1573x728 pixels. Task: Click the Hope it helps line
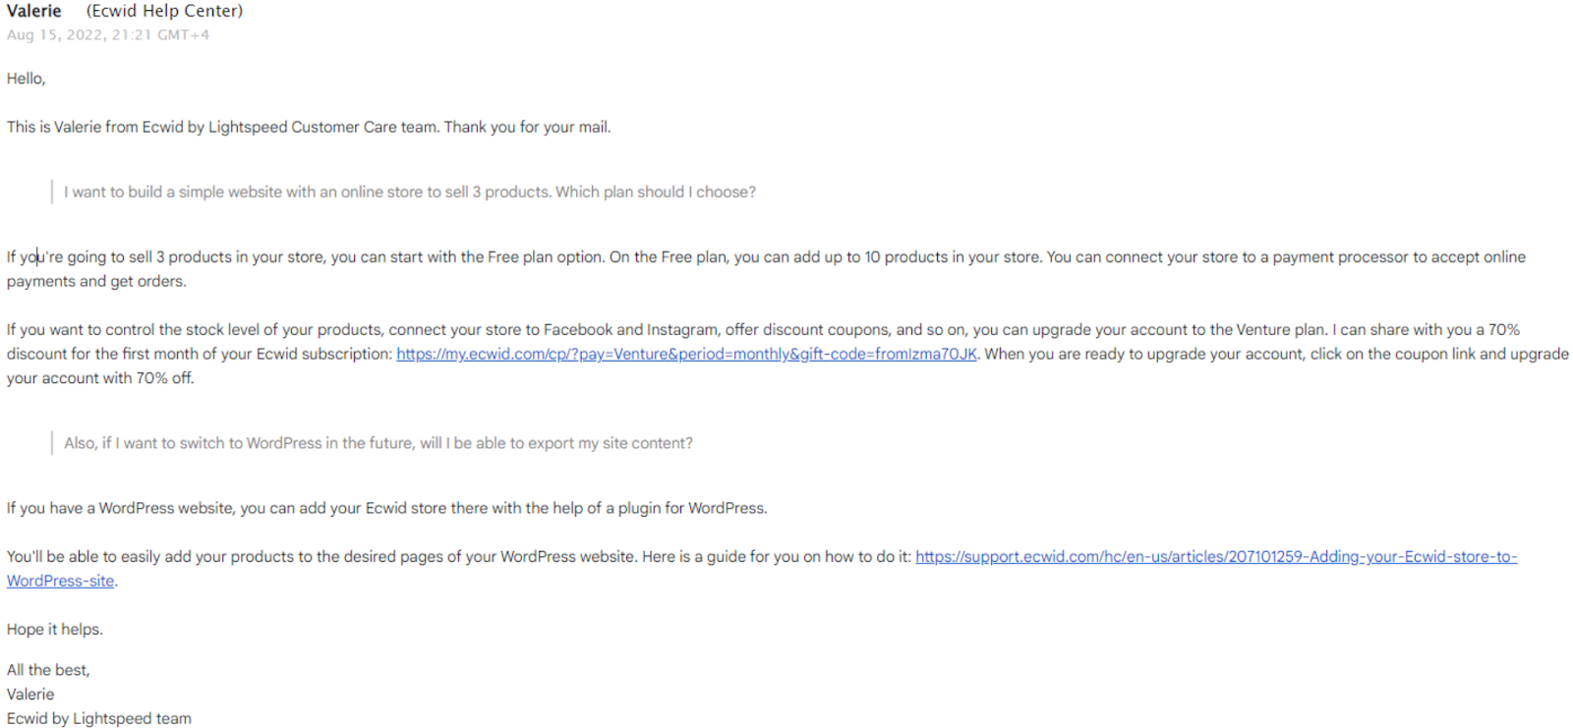(55, 629)
